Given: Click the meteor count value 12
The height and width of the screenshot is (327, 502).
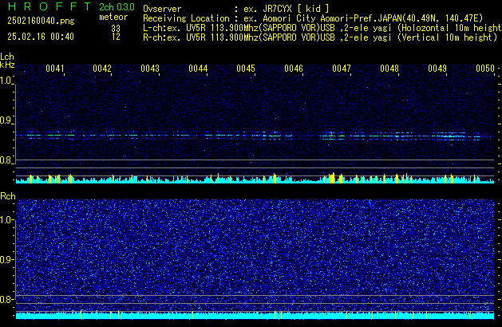Looking at the screenshot, I should 116,37.
